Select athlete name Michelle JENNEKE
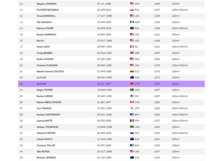Image resolution: width=217 pixels, height=161 pixels. [46, 157]
